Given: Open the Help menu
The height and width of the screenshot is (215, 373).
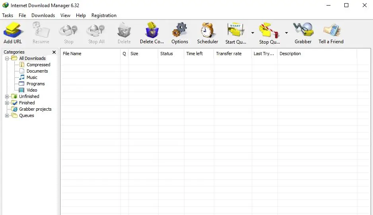Looking at the screenshot, I should point(81,15).
